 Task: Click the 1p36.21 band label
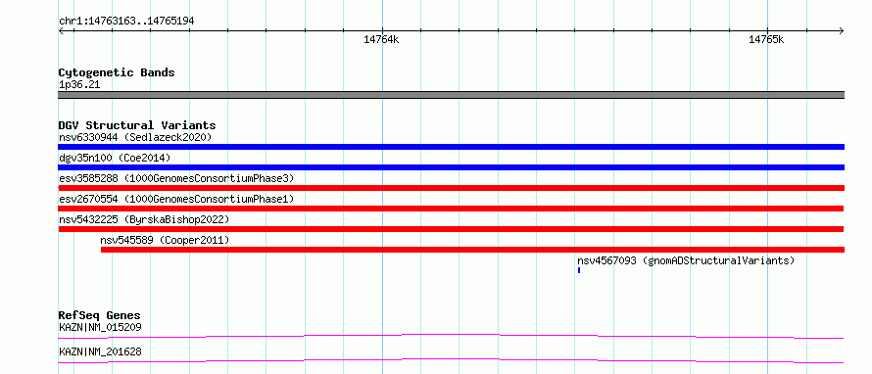click(79, 85)
